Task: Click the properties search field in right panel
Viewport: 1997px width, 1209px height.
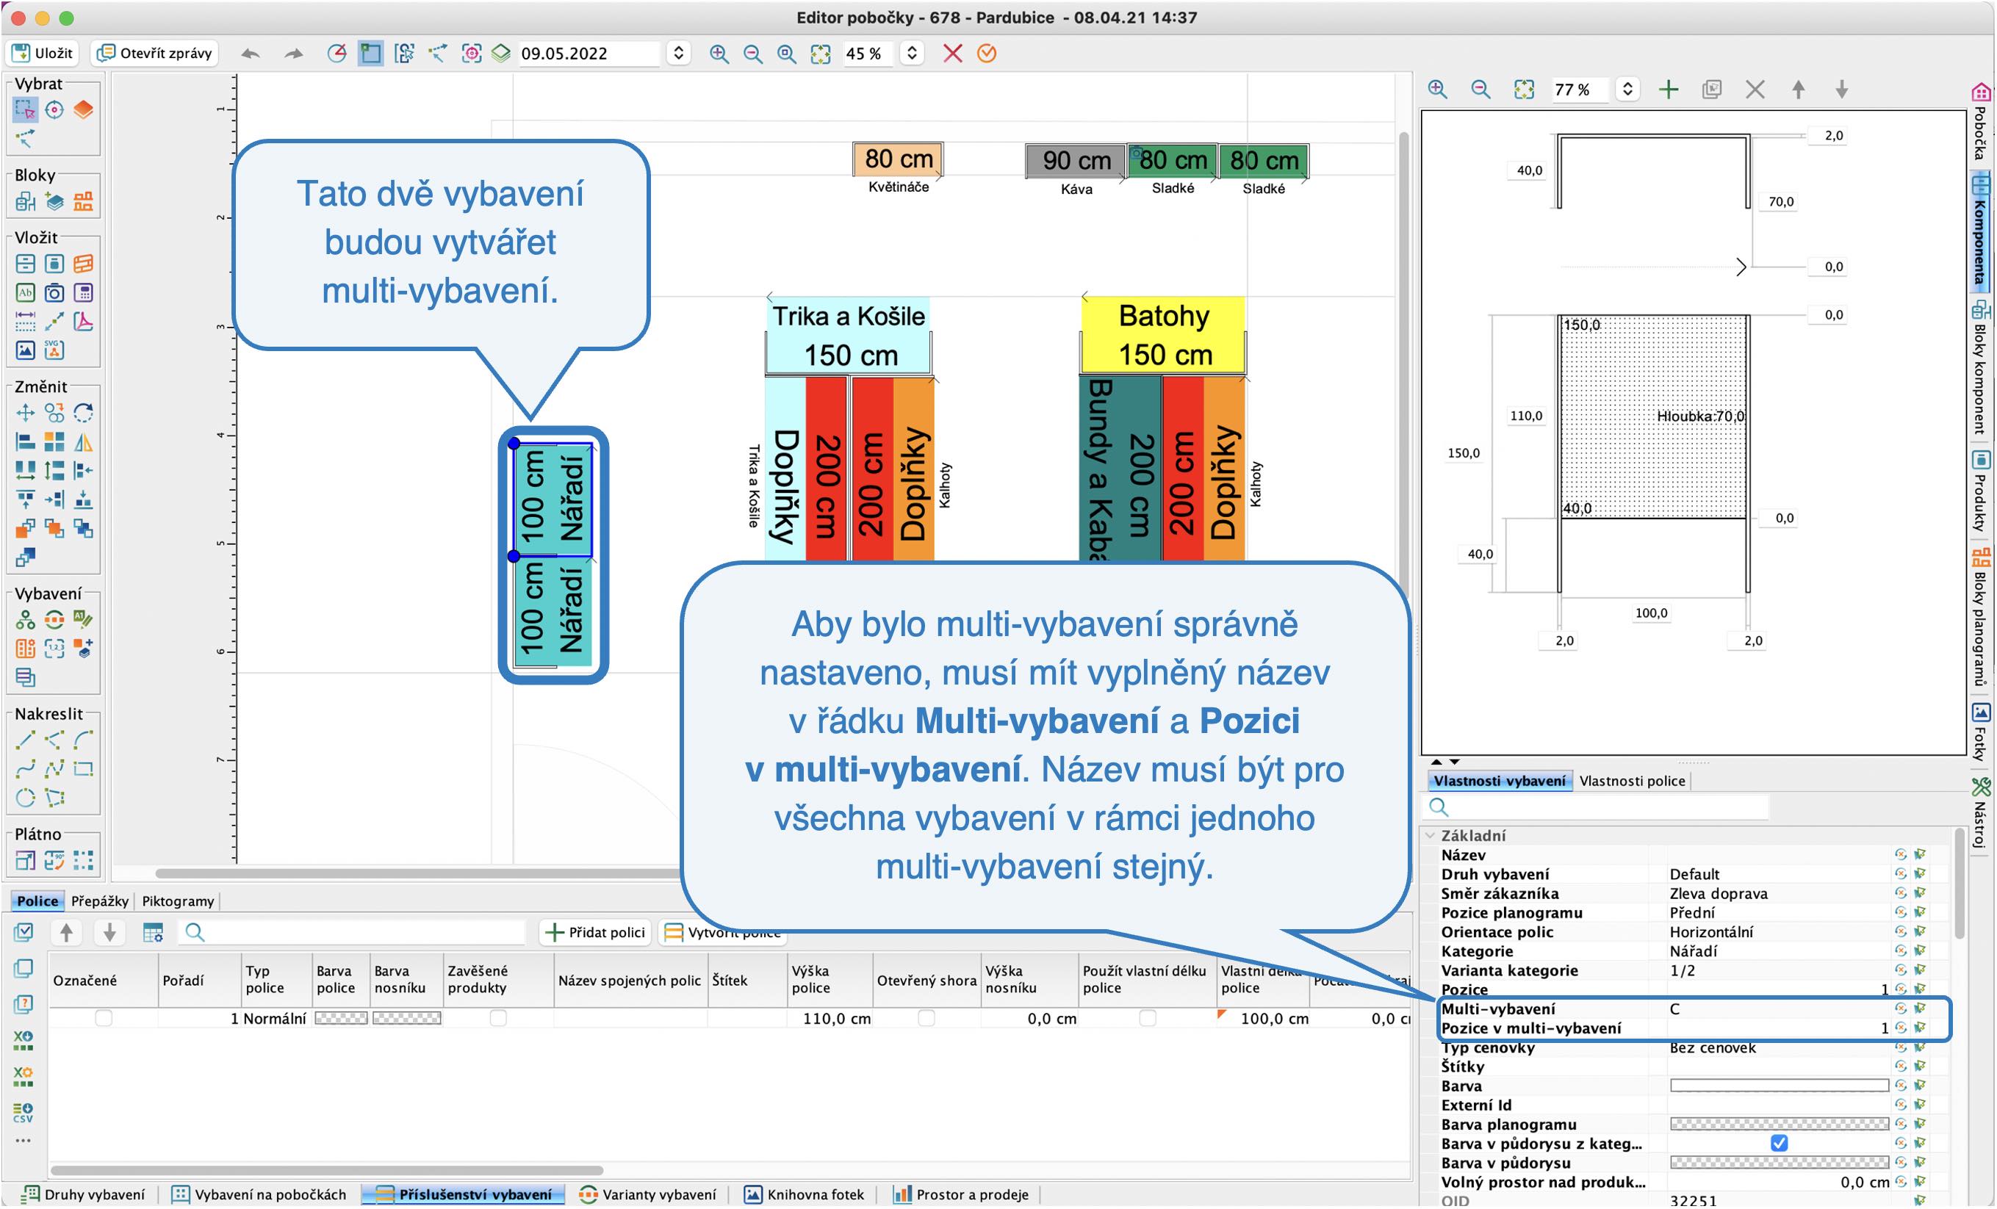Action: pos(1597,807)
